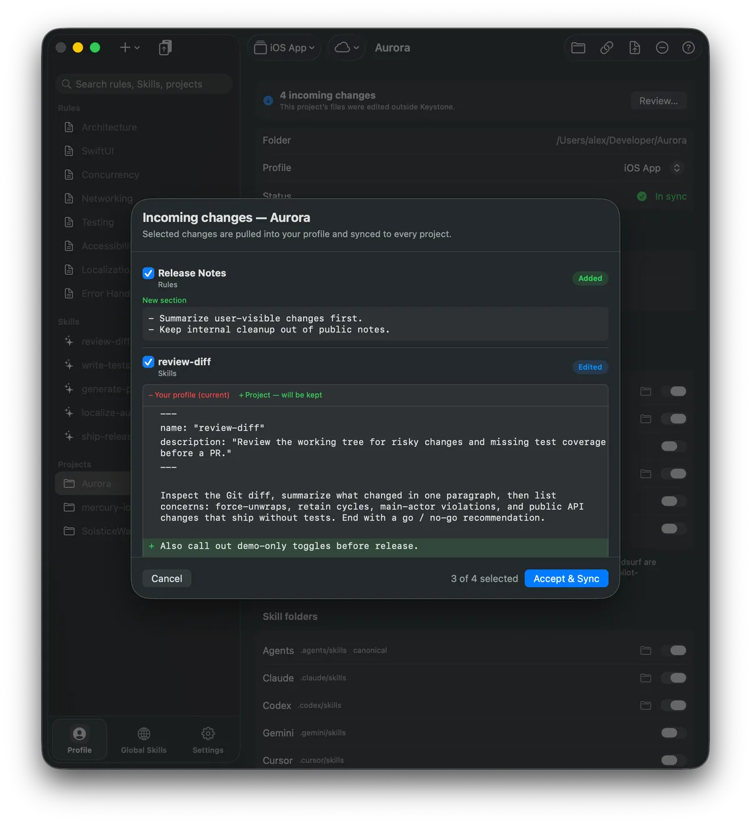This screenshot has width=751, height=824.
Task: Click the copy-with-arrow documents toolbar icon
Action: 165,48
